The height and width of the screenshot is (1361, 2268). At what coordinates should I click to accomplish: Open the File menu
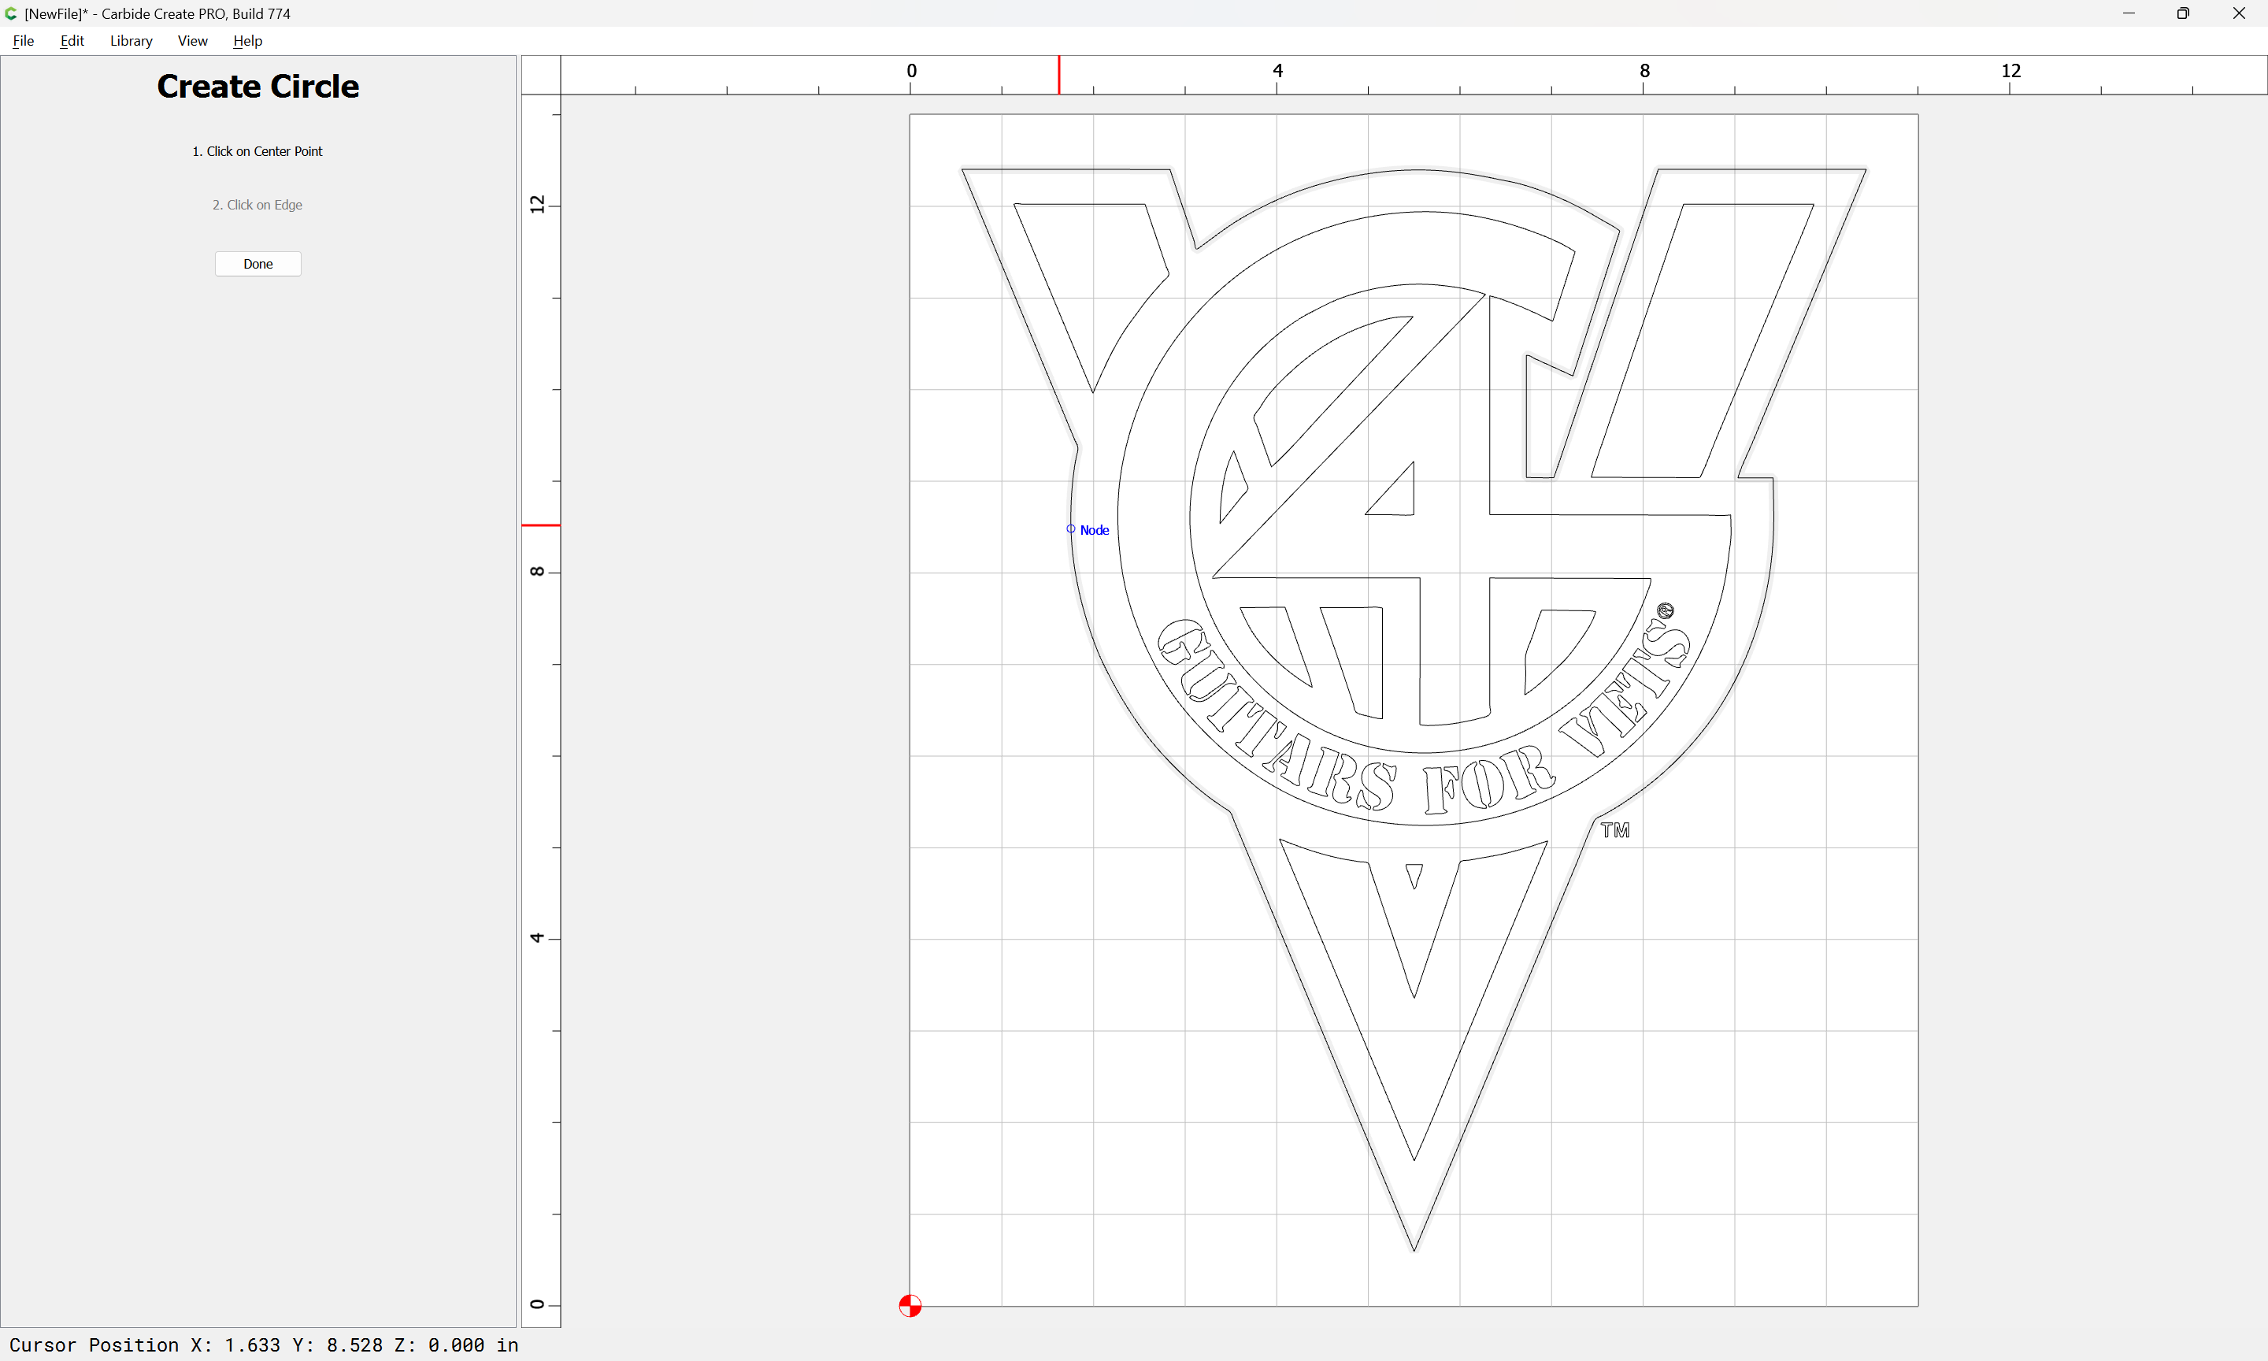coord(23,40)
